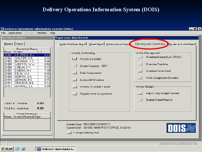Viewport: 202px width, 152px height.
Task: Open Adjust Daily Budget Spread
Action: (140, 93)
